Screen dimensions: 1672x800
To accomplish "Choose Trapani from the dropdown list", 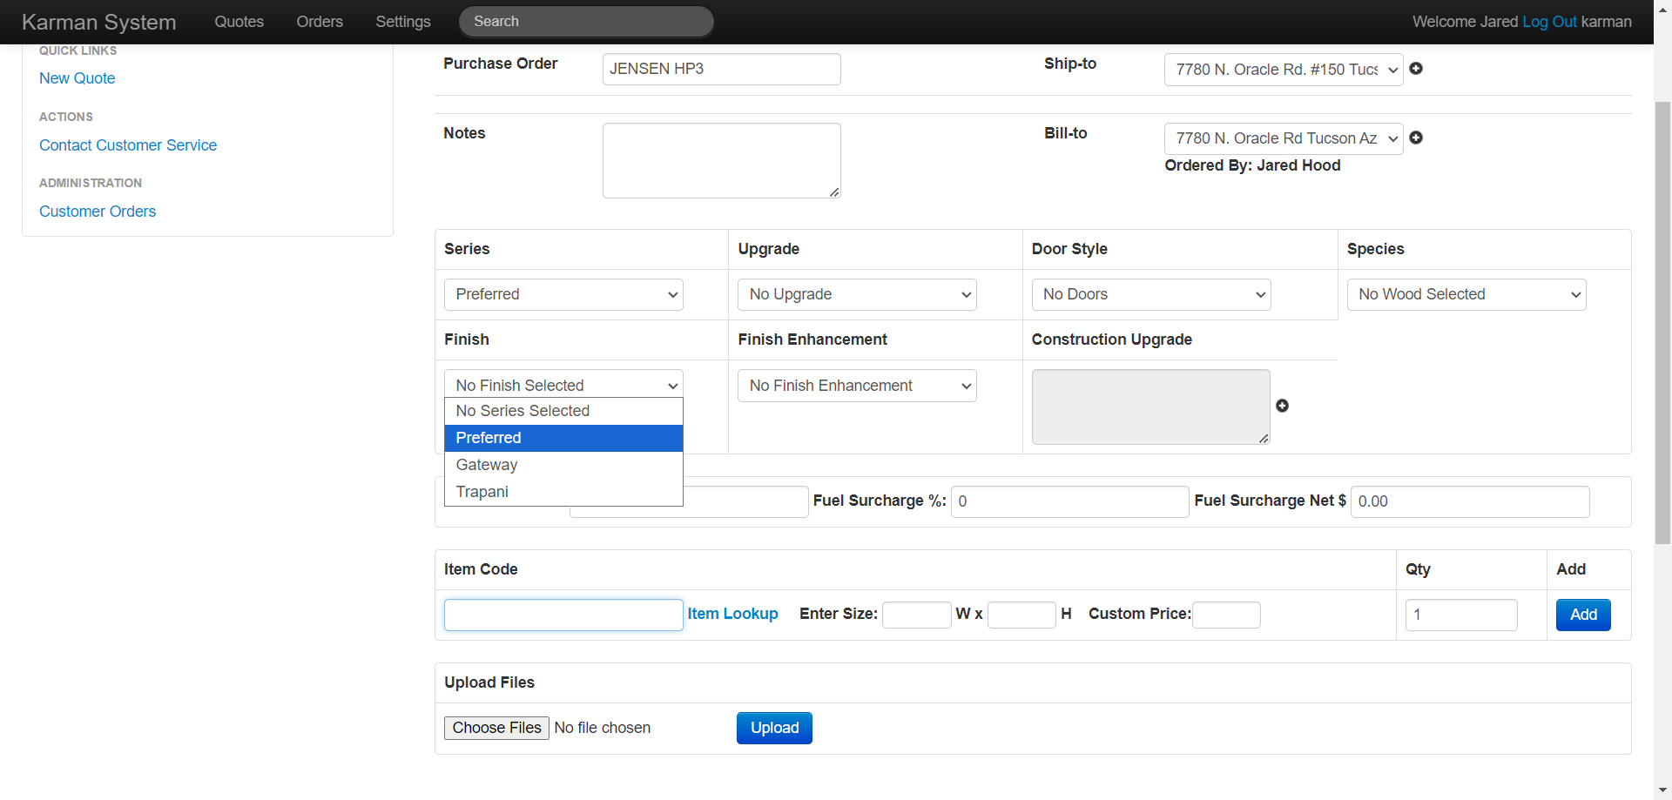I will point(563,492).
